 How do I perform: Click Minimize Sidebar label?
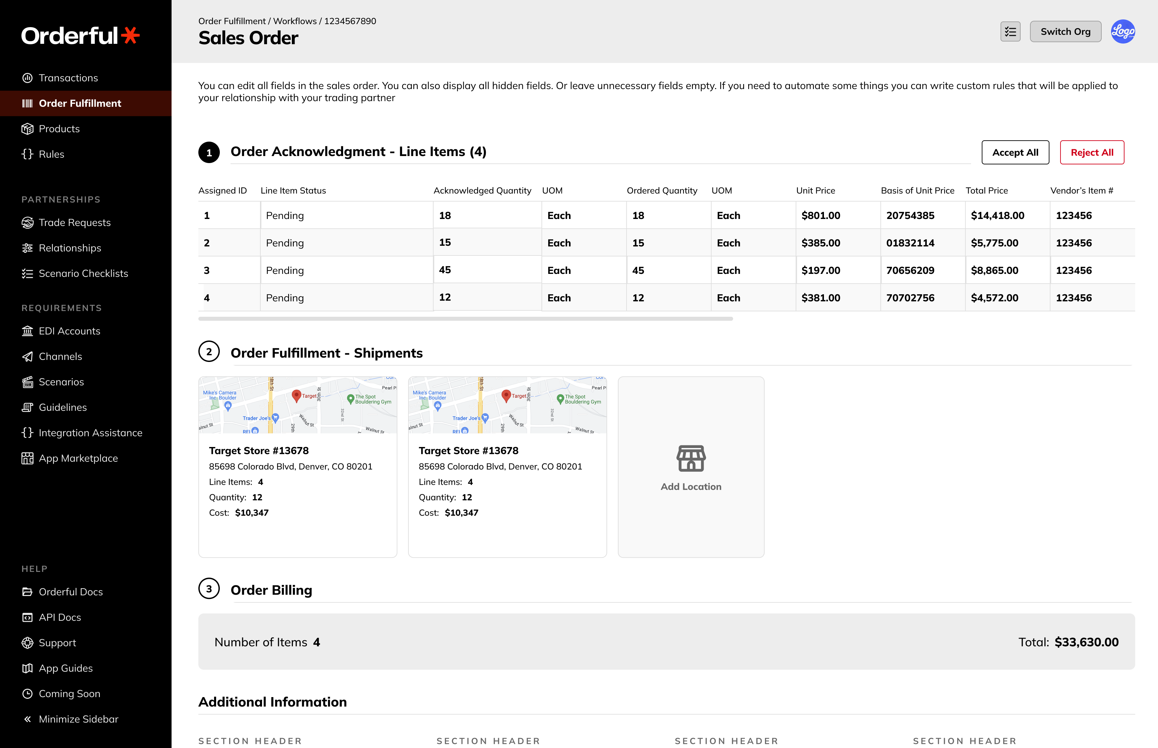pyautogui.click(x=79, y=719)
